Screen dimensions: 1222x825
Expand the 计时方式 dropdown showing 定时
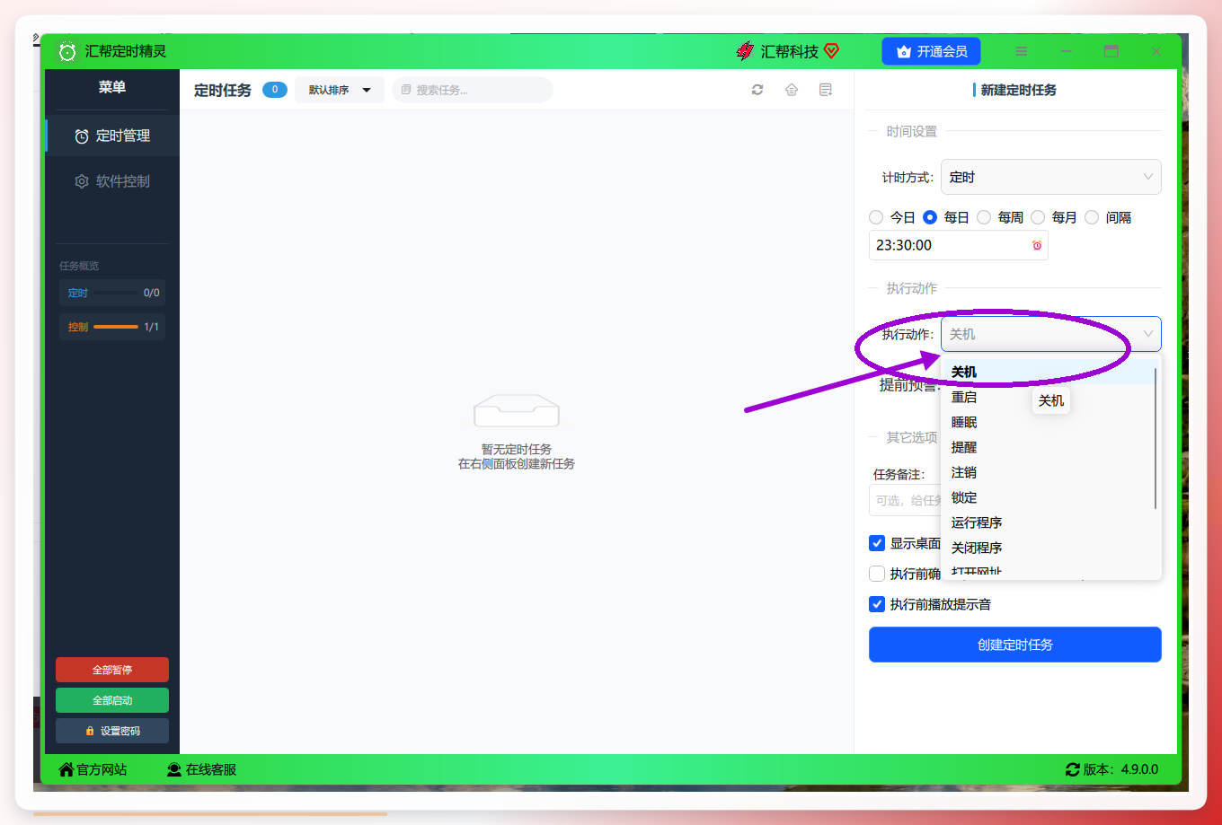pyautogui.click(x=1051, y=177)
